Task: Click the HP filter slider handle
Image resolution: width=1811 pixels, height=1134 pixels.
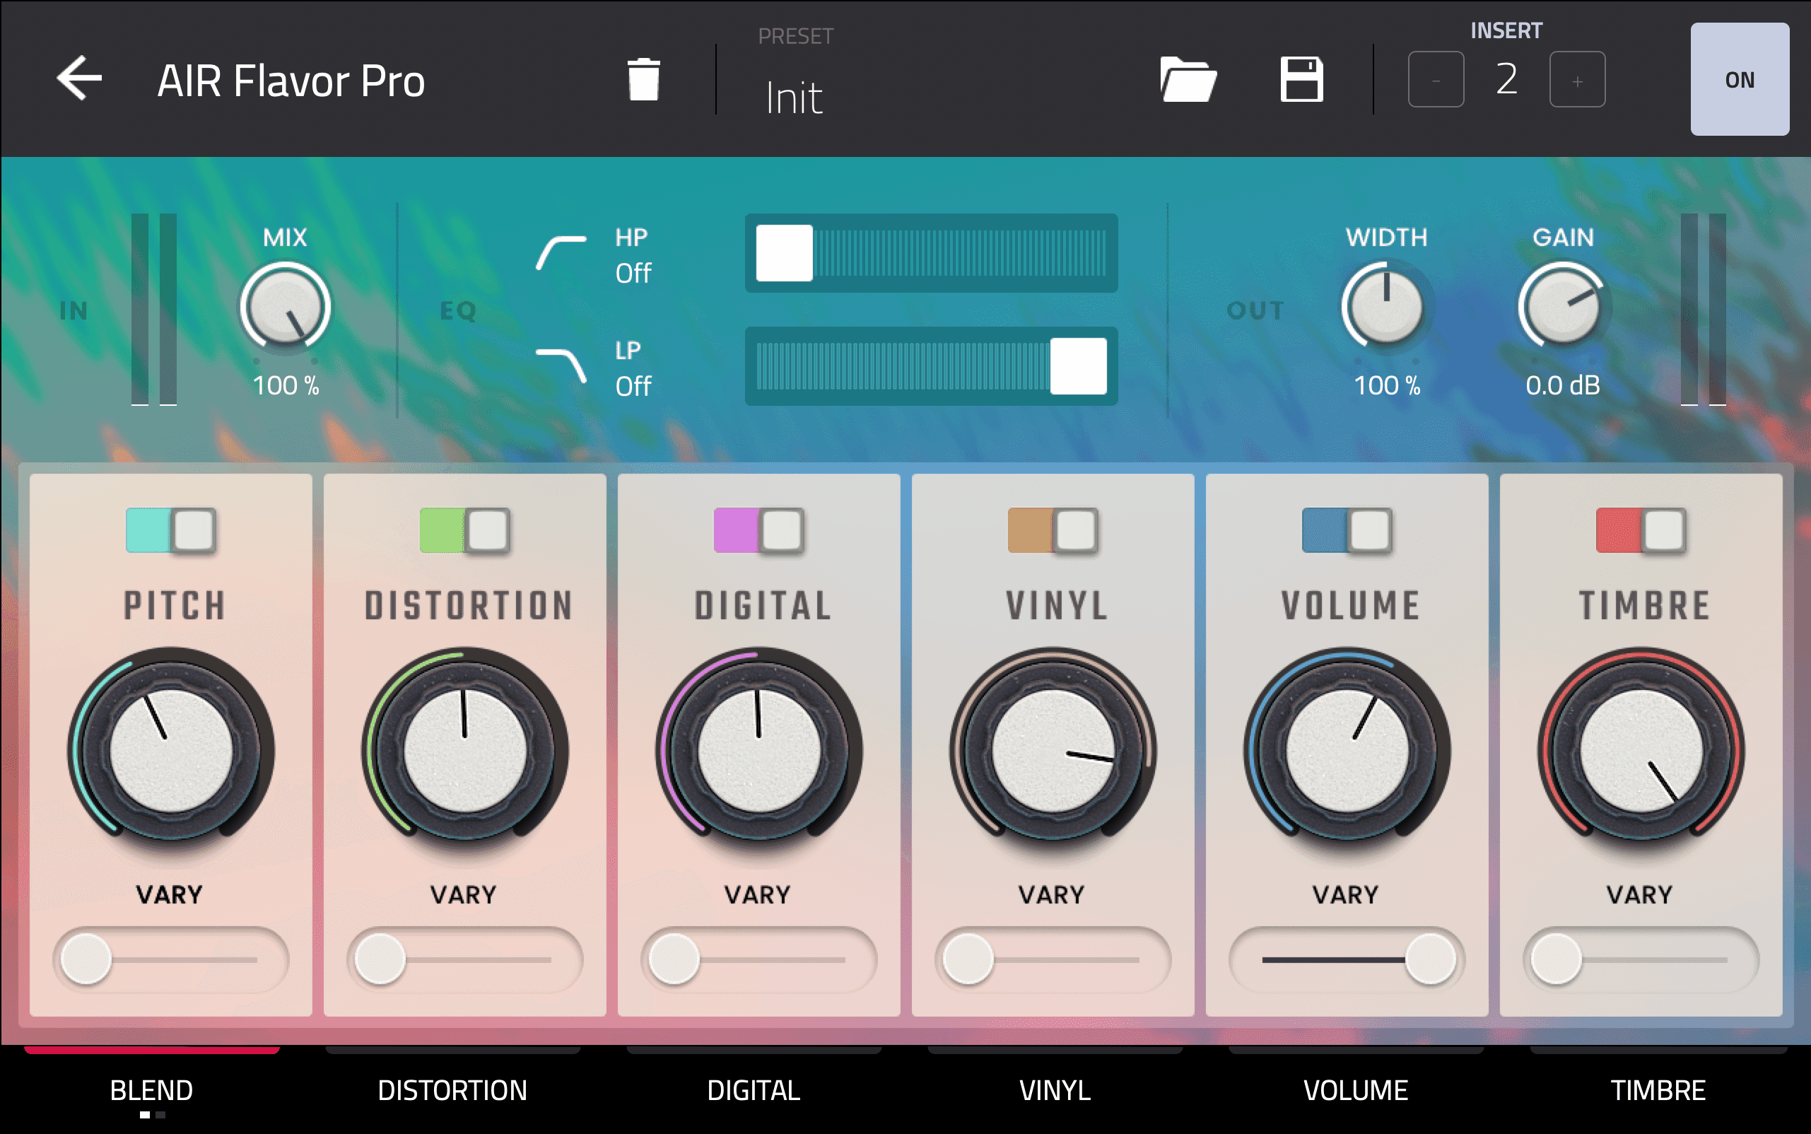Action: 784,254
